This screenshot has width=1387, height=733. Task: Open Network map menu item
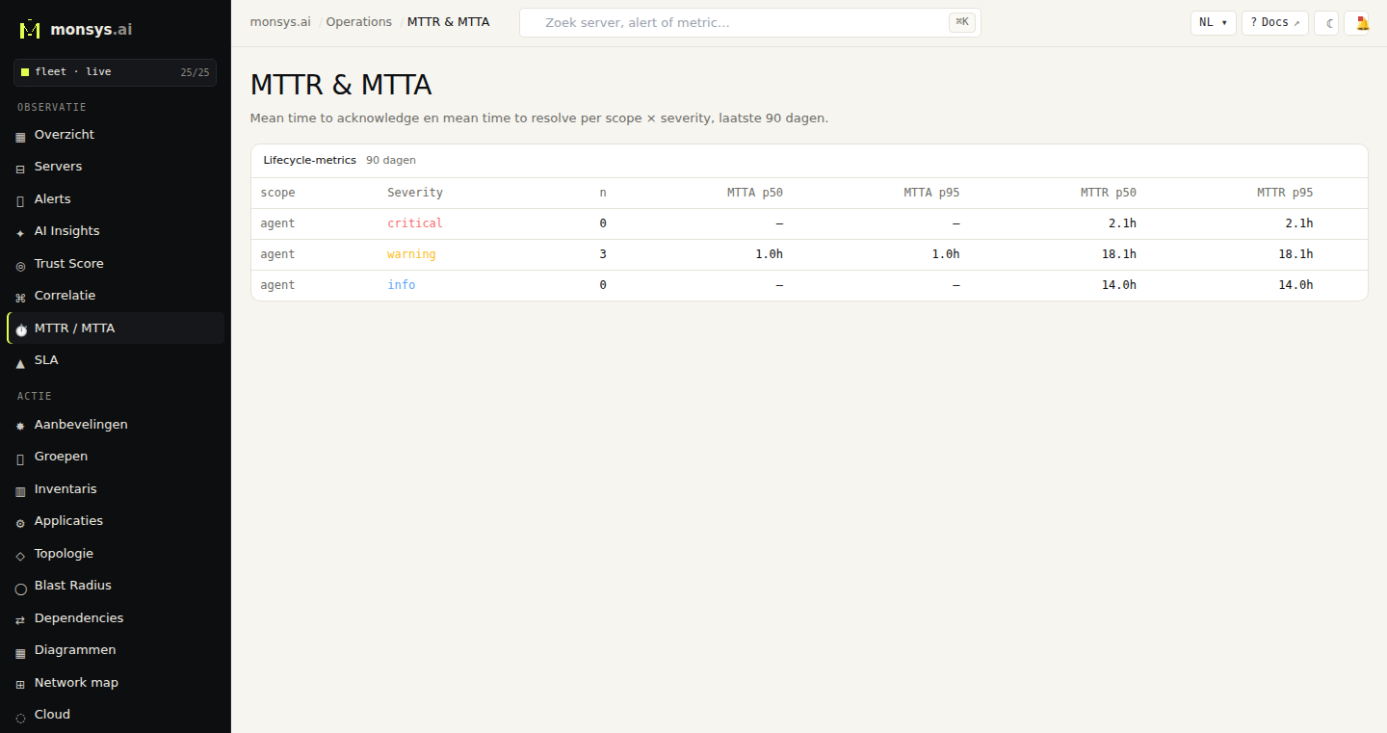pyautogui.click(x=115, y=683)
